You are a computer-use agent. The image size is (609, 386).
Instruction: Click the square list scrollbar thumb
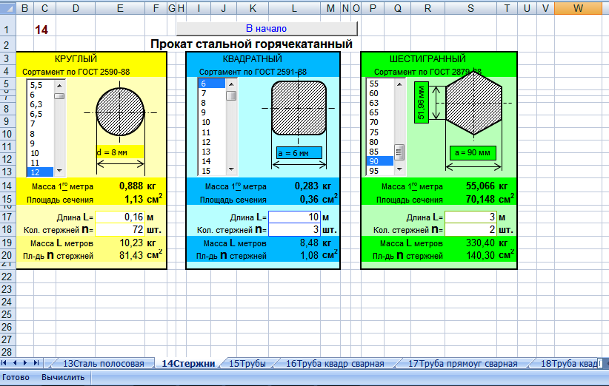coord(231,95)
